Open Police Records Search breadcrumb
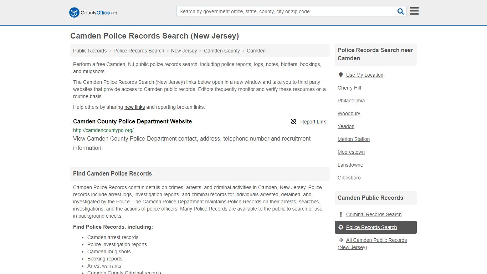This screenshot has width=487, height=274. click(x=139, y=51)
